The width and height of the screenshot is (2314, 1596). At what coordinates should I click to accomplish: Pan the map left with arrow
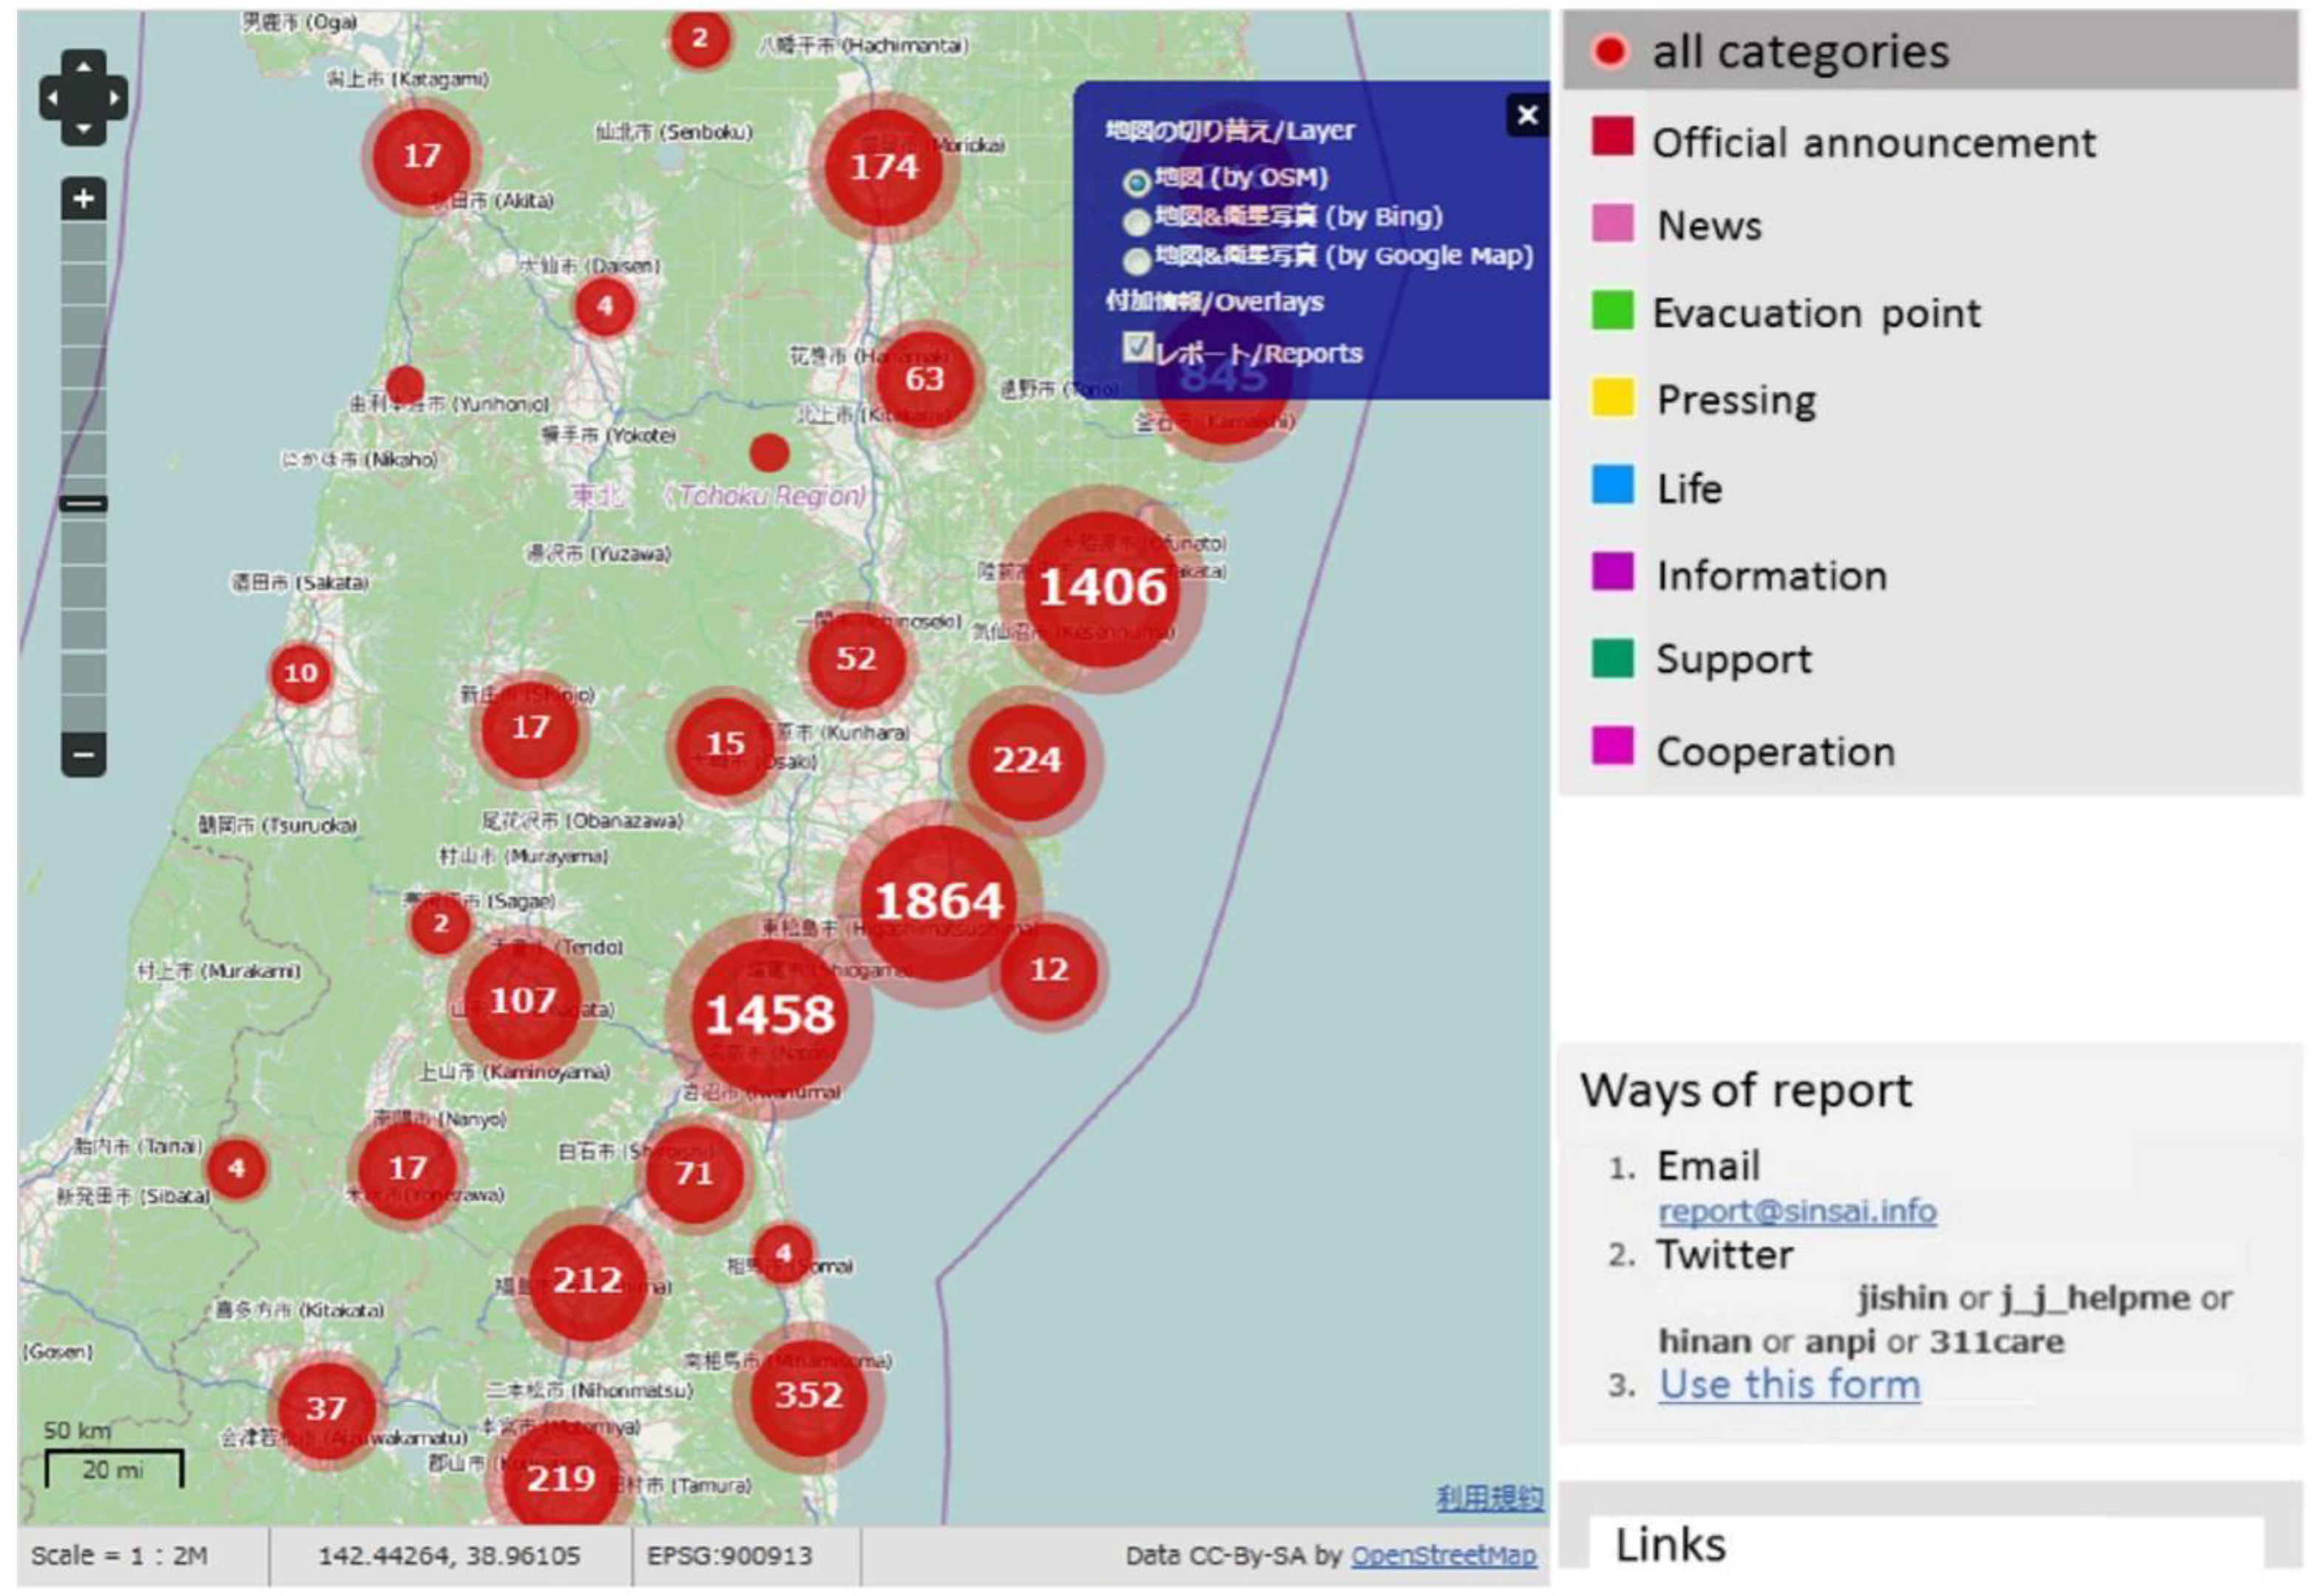[52, 98]
